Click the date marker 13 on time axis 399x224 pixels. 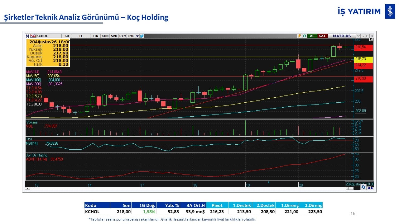tap(37, 185)
